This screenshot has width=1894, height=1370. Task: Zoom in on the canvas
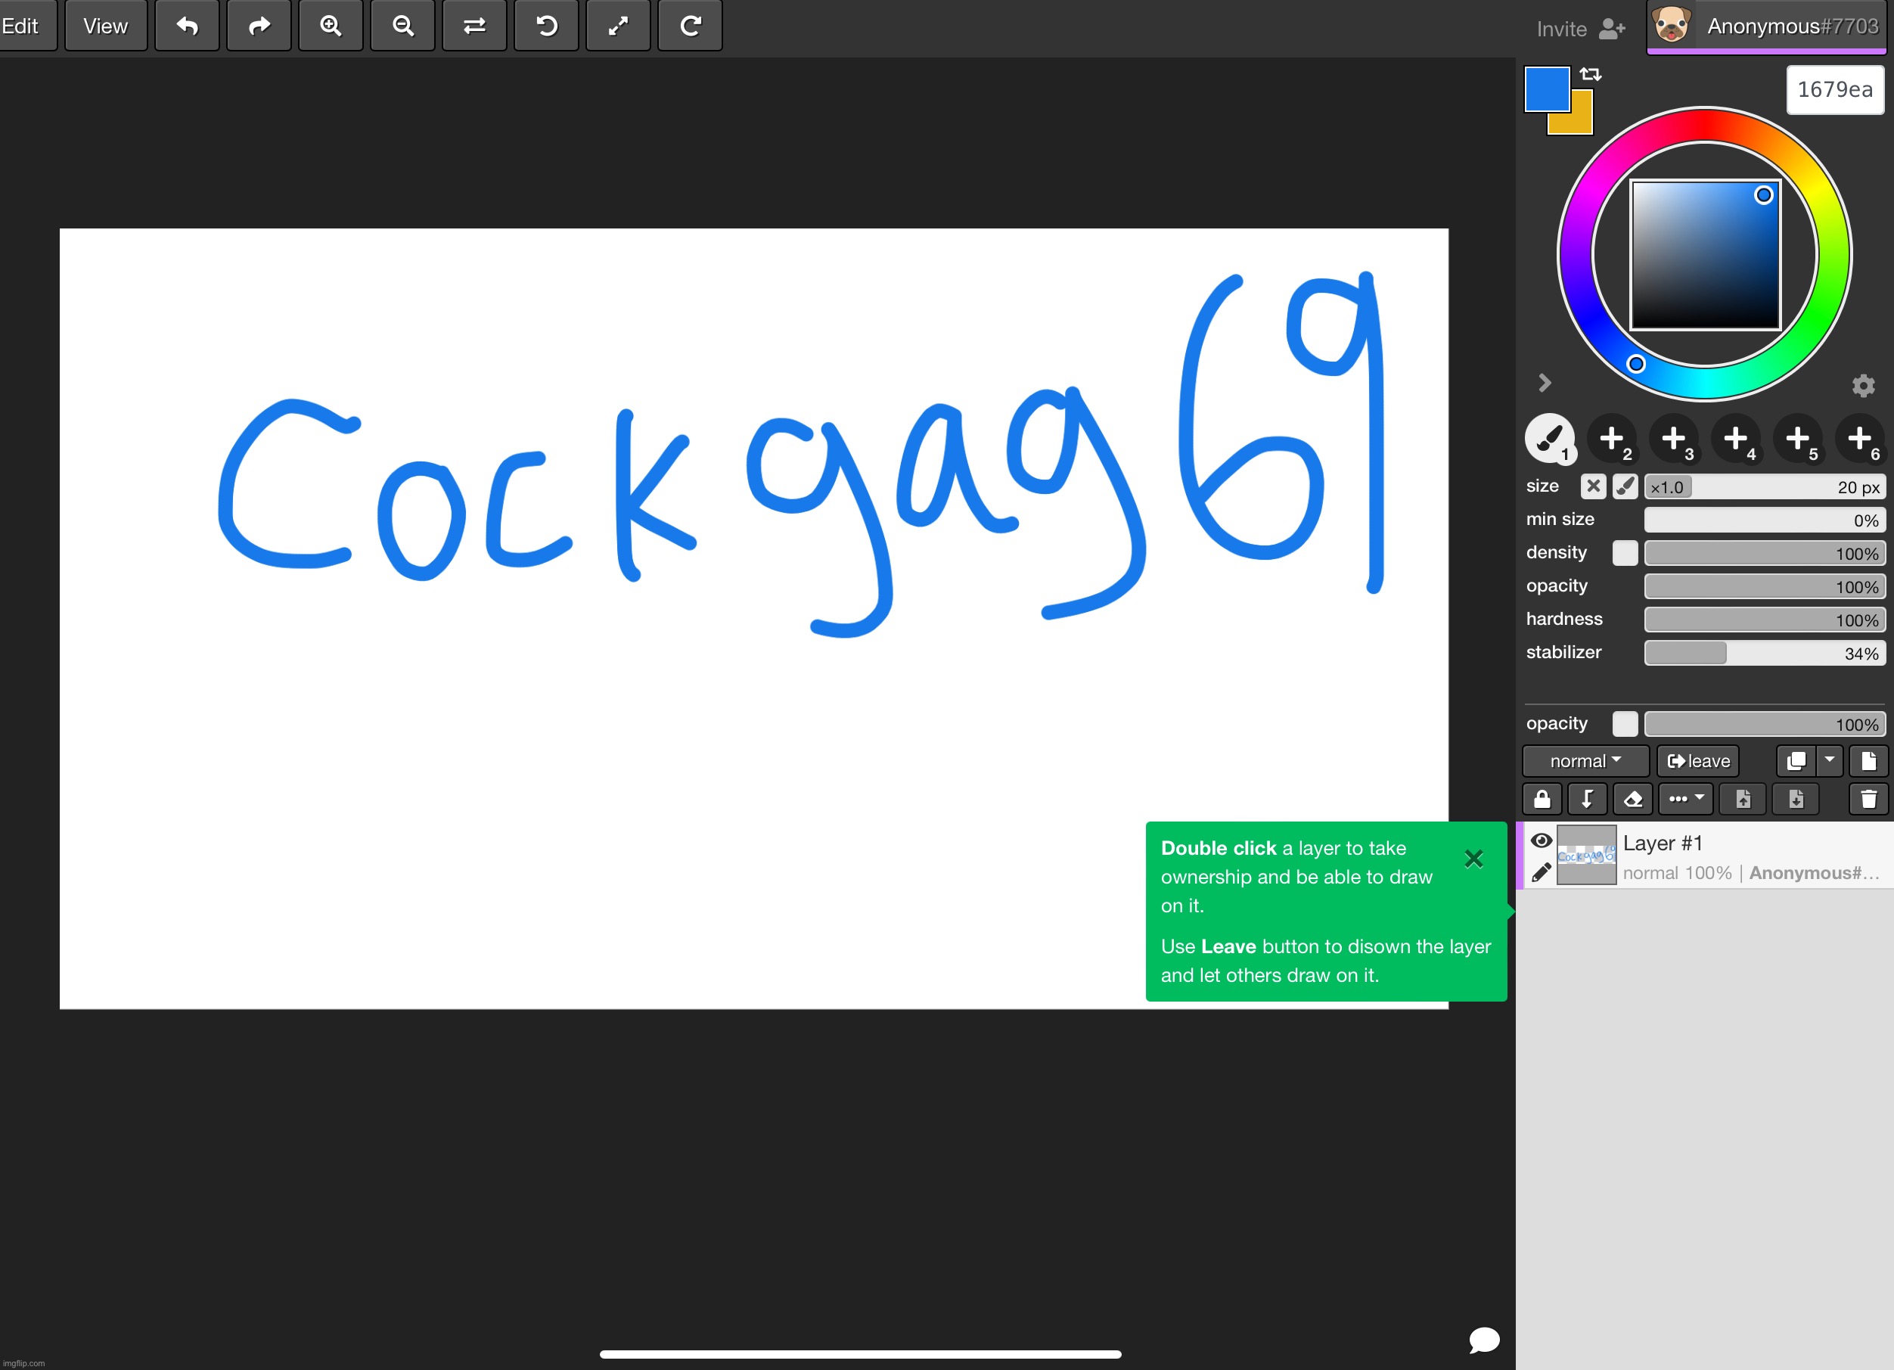(331, 26)
